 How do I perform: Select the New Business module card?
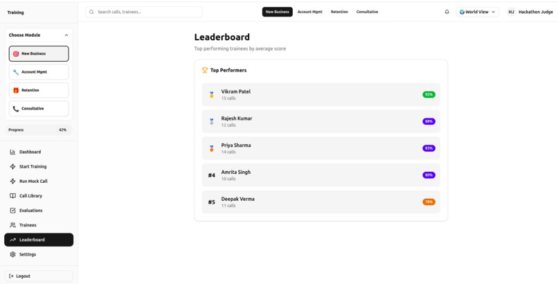click(x=39, y=54)
